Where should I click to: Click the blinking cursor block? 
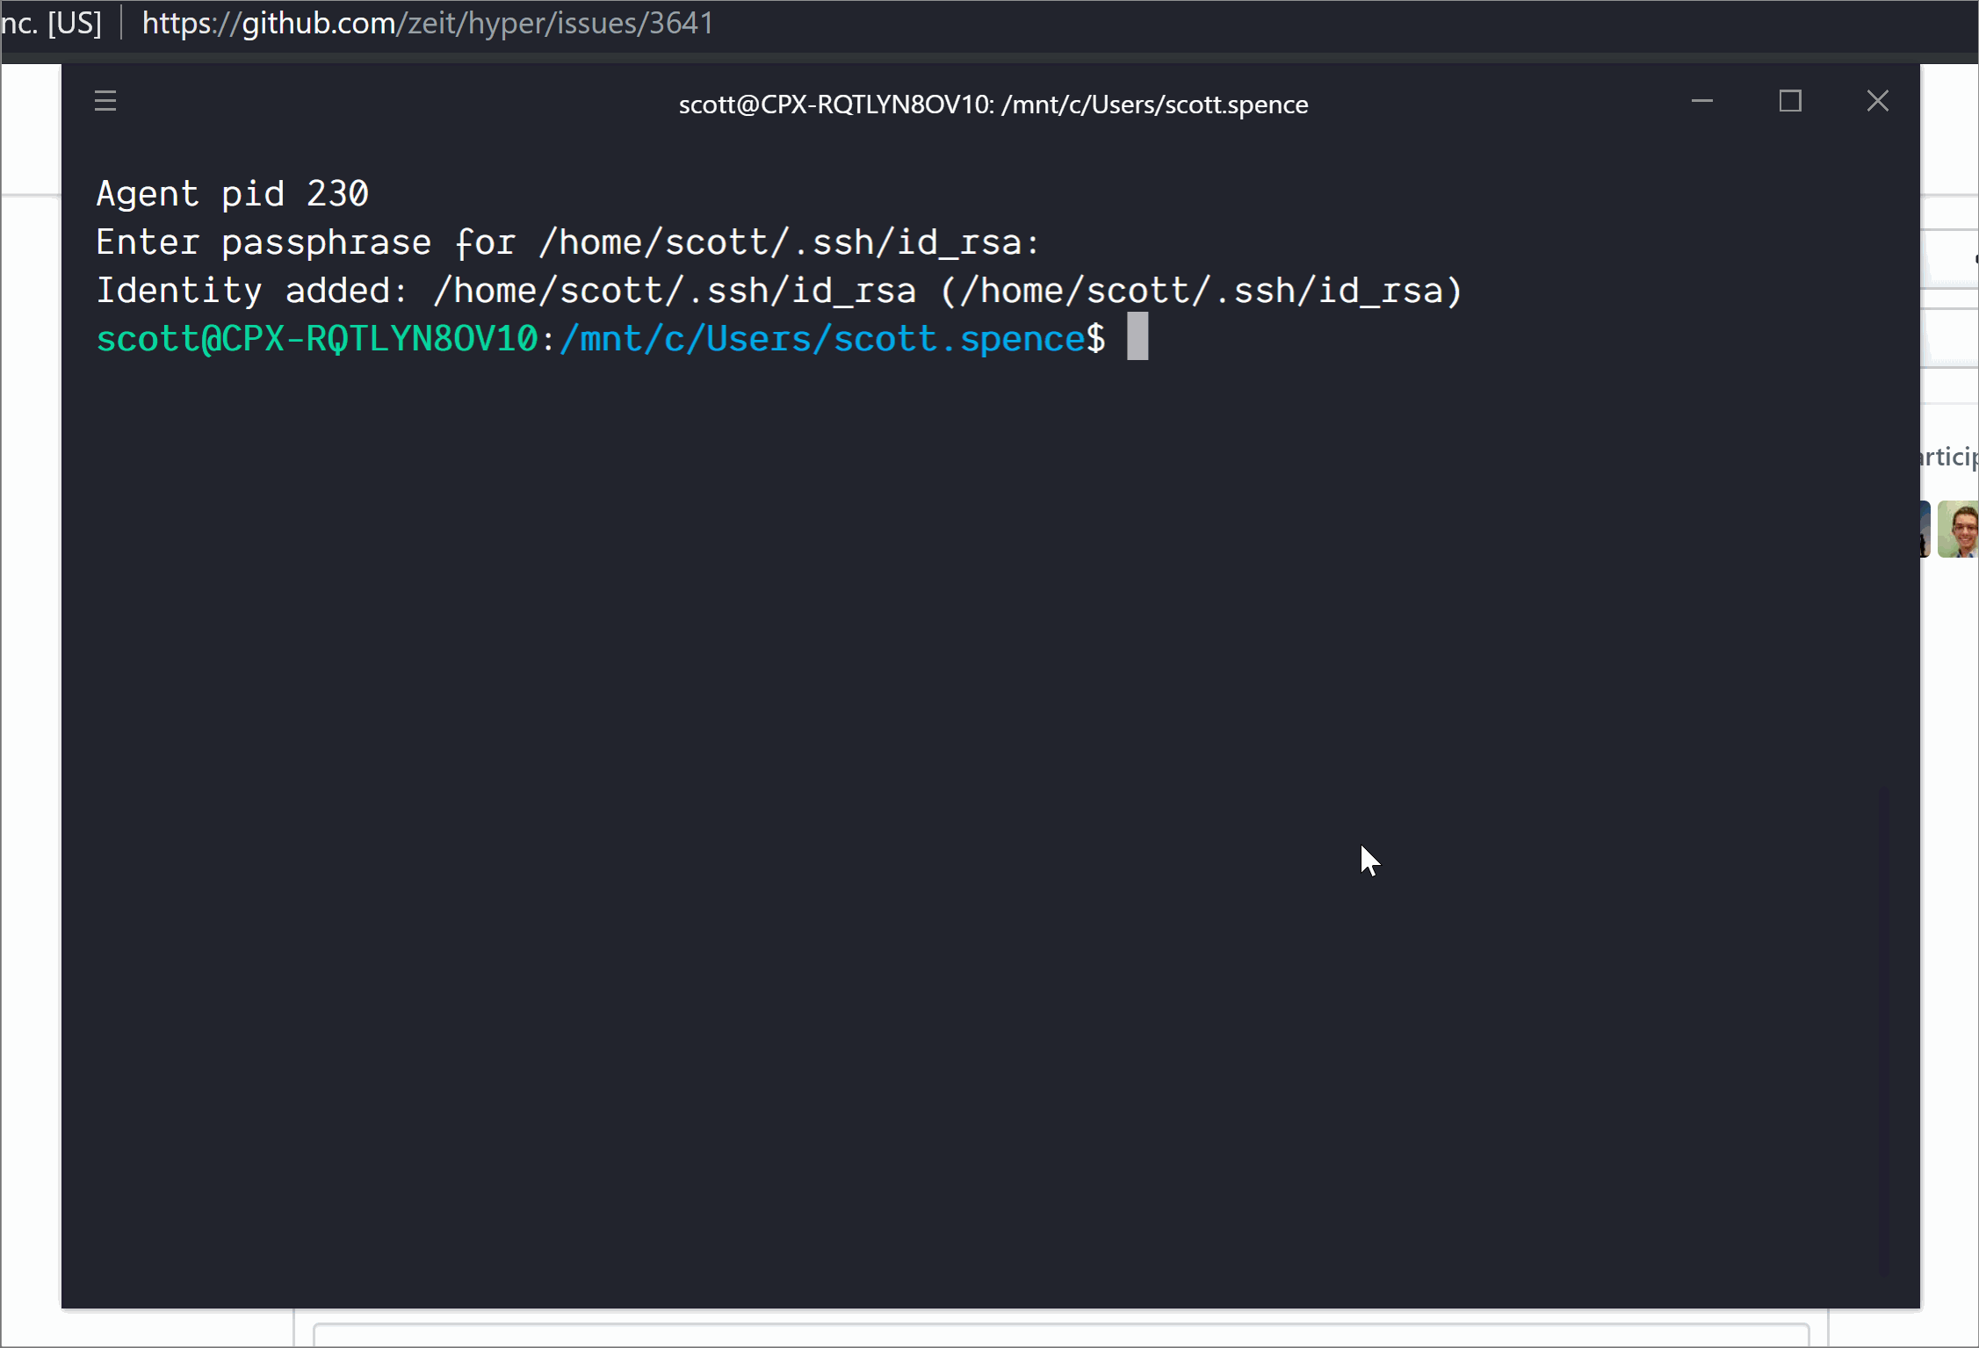pyautogui.click(x=1137, y=338)
